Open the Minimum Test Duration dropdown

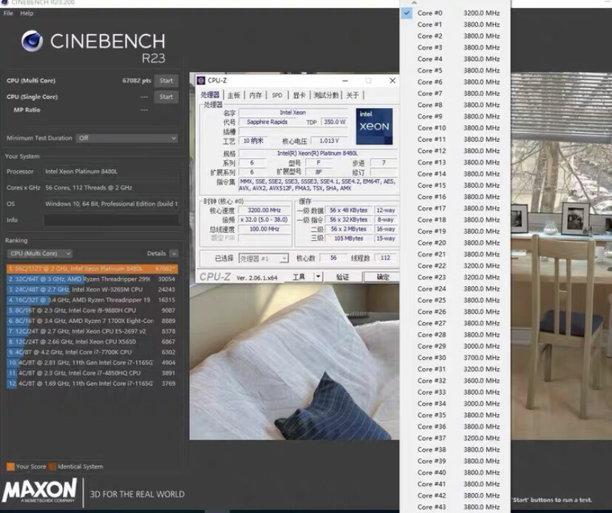126,138
